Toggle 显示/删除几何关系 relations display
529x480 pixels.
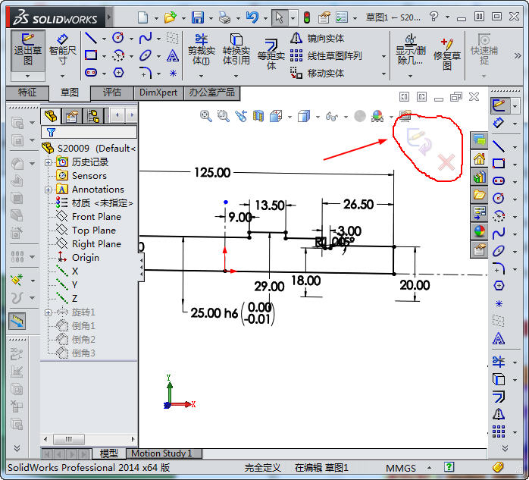(x=410, y=50)
